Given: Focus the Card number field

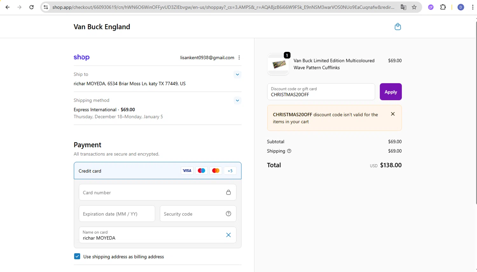Looking at the screenshot, I should point(157,192).
